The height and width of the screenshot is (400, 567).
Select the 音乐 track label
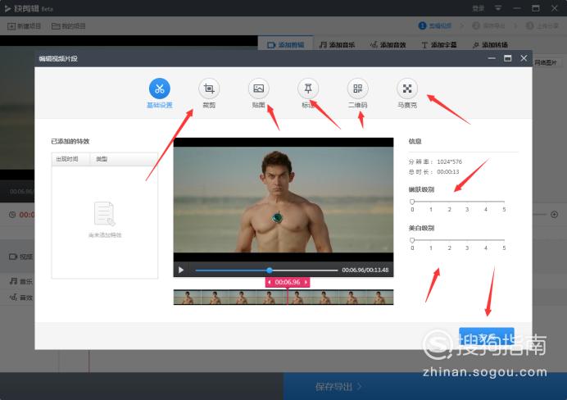pyautogui.click(x=21, y=281)
